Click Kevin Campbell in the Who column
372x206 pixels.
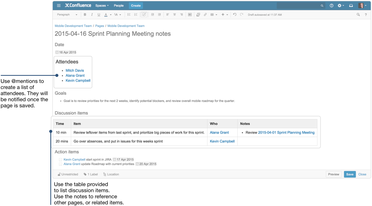click(222, 141)
